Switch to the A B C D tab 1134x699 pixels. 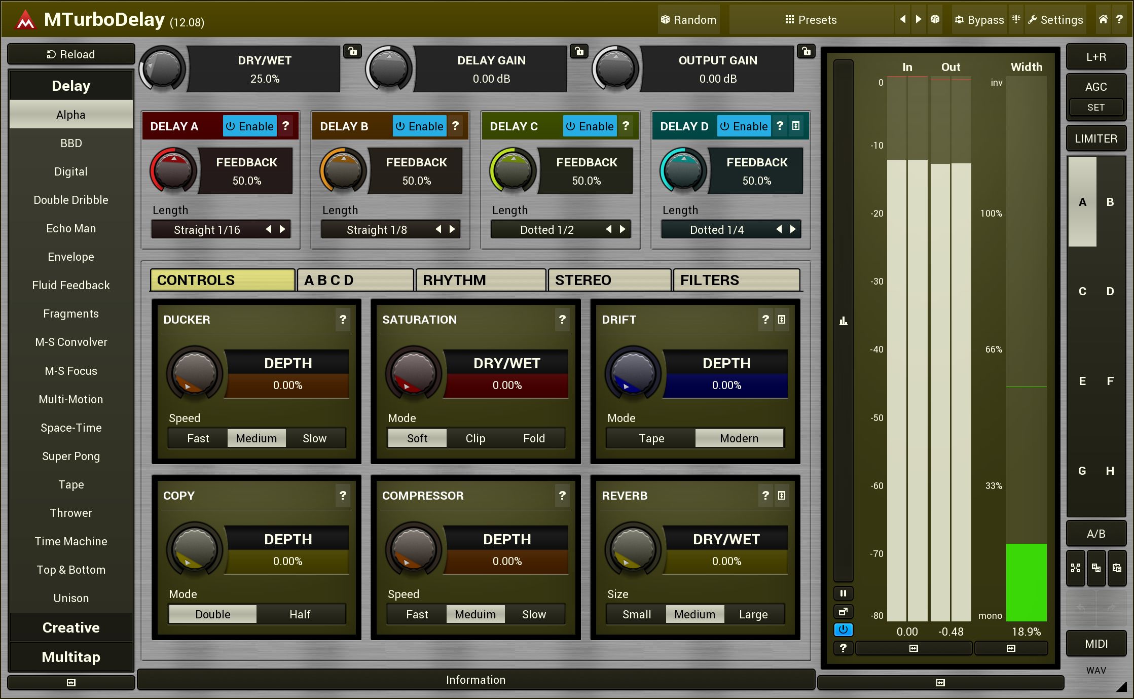click(x=355, y=280)
